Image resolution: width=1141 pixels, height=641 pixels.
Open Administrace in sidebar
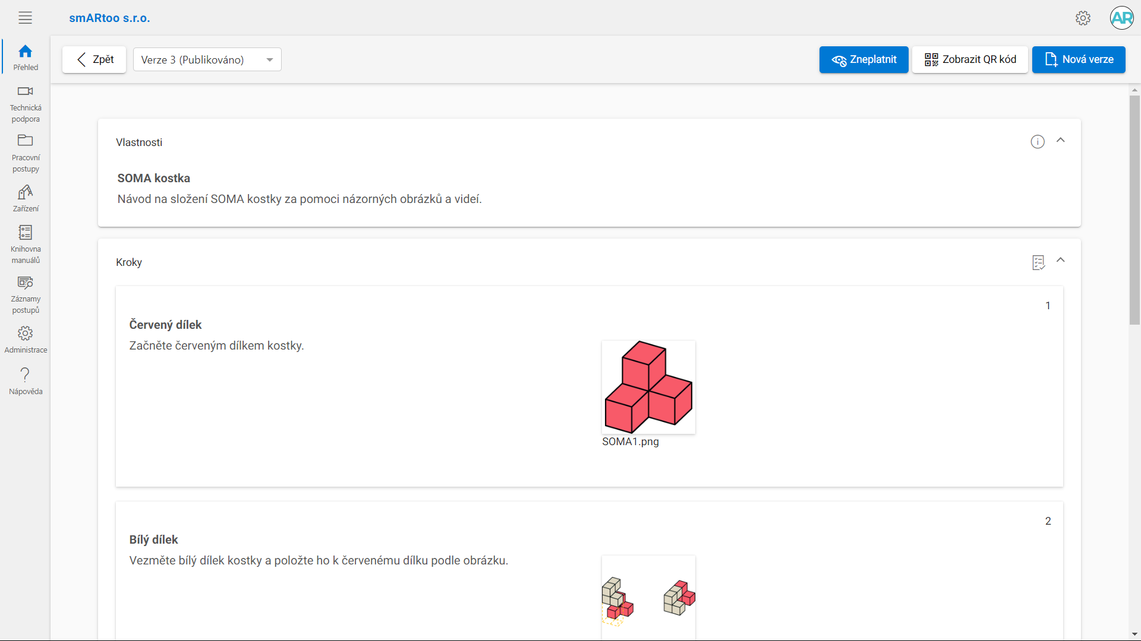click(26, 340)
